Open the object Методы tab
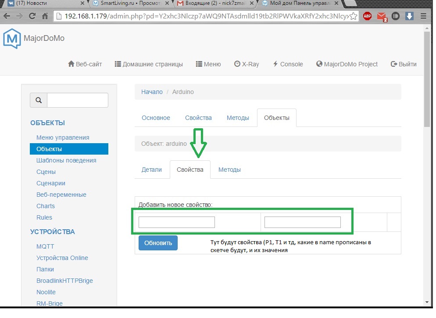The image size is (436, 318). [229, 170]
